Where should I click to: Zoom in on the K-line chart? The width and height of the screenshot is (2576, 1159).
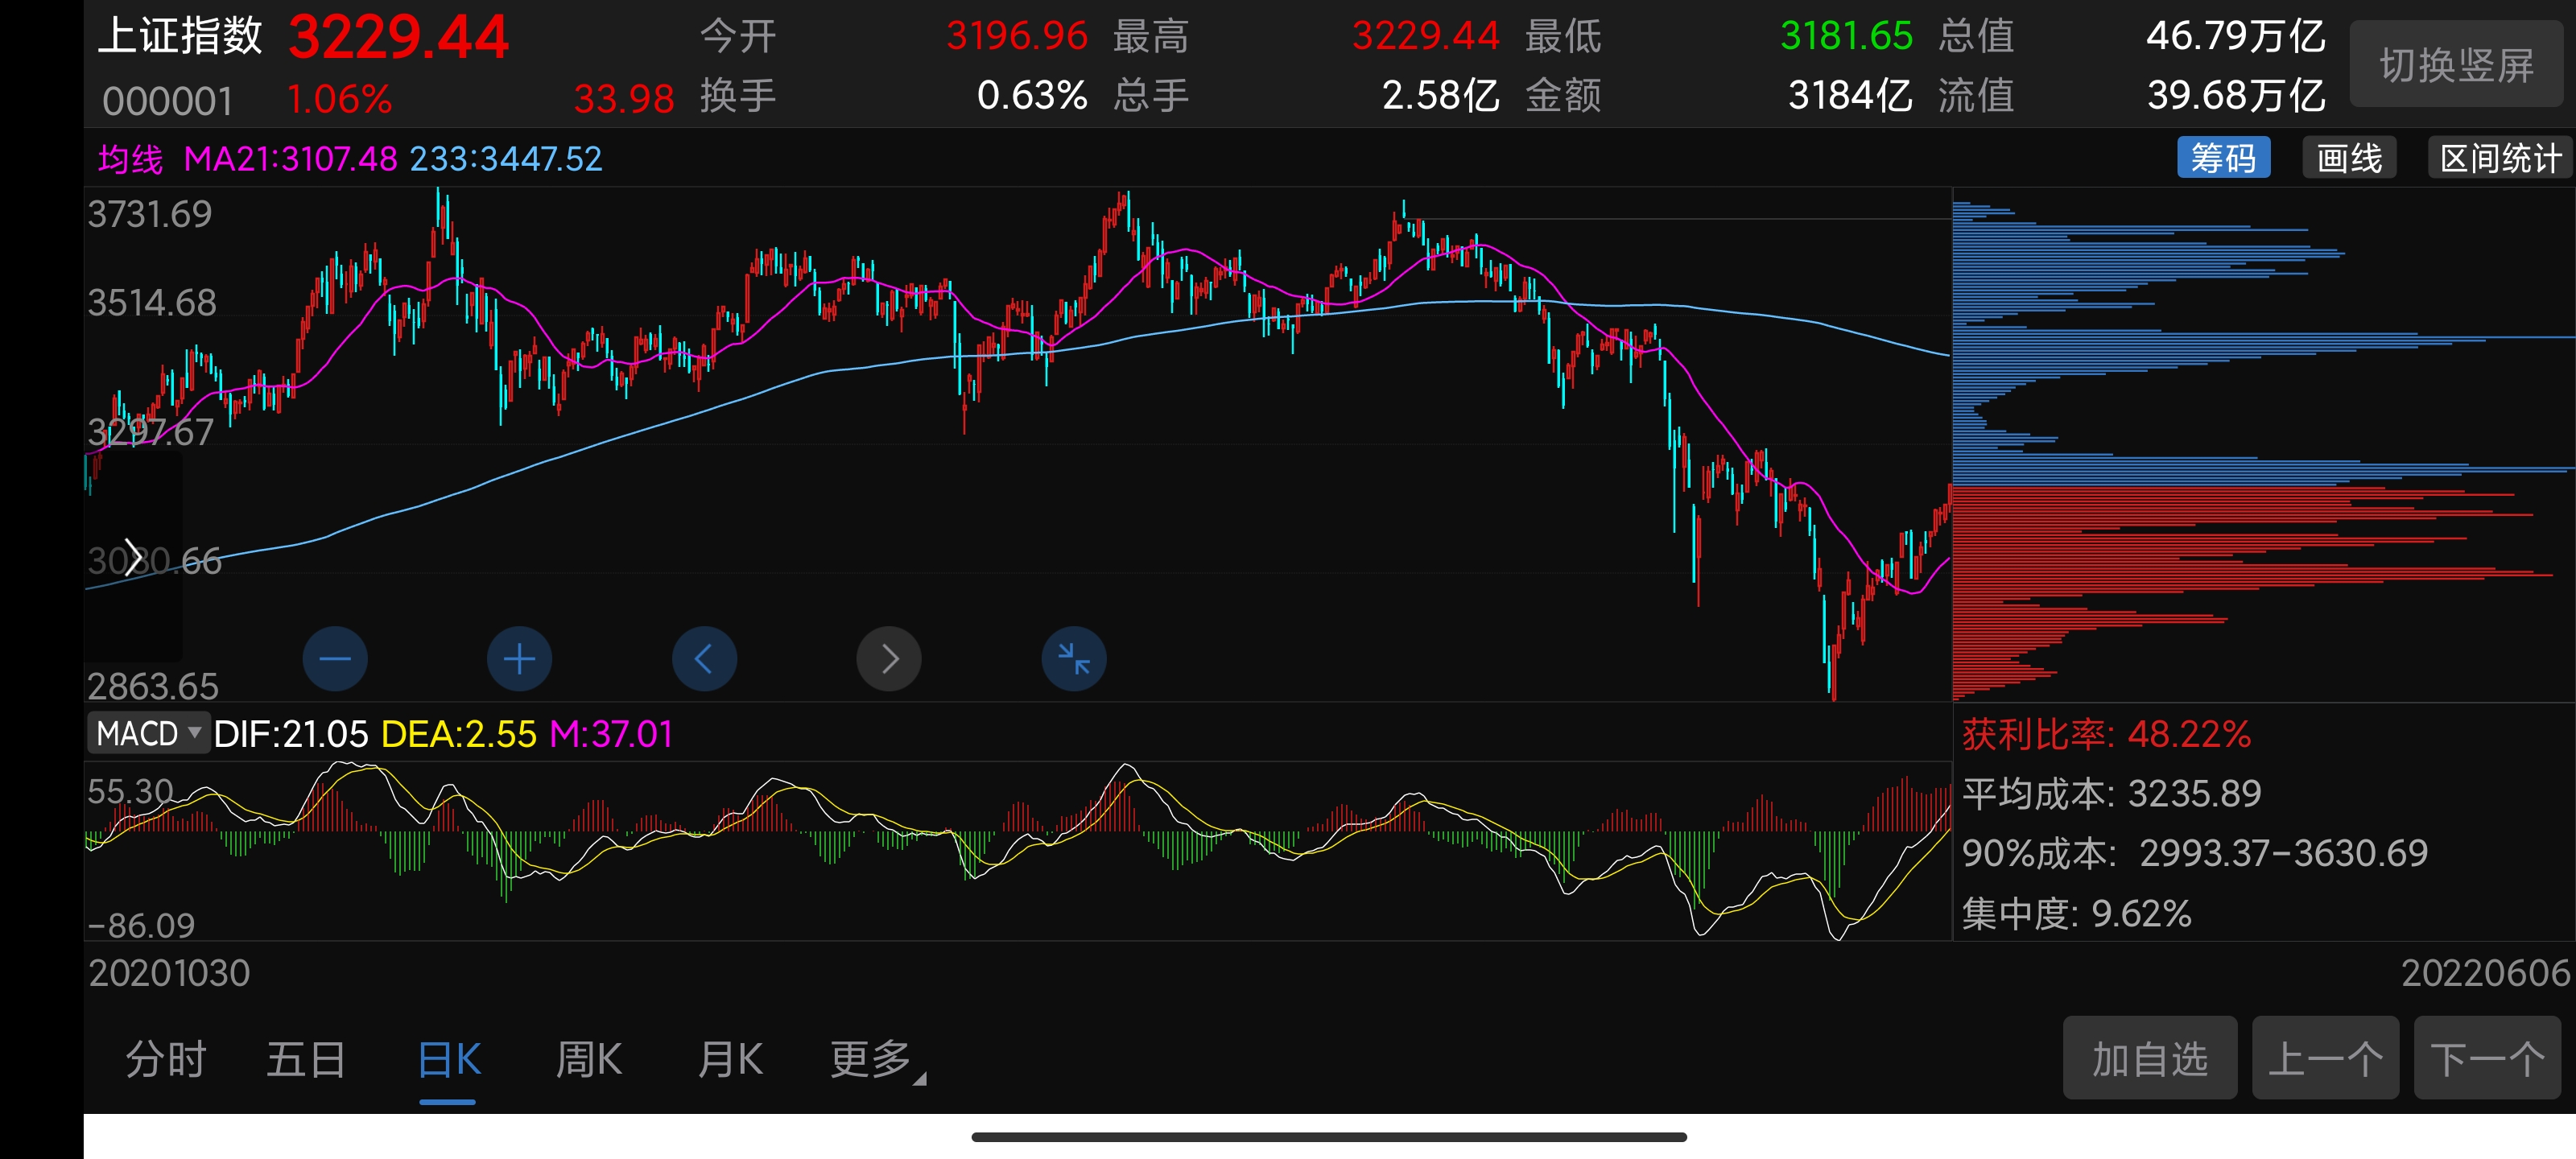[x=519, y=658]
